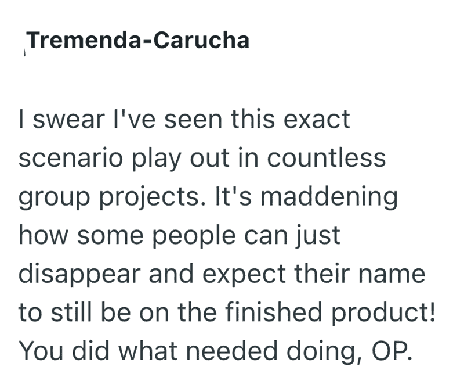Click the word "name" in the comment

point(392,274)
